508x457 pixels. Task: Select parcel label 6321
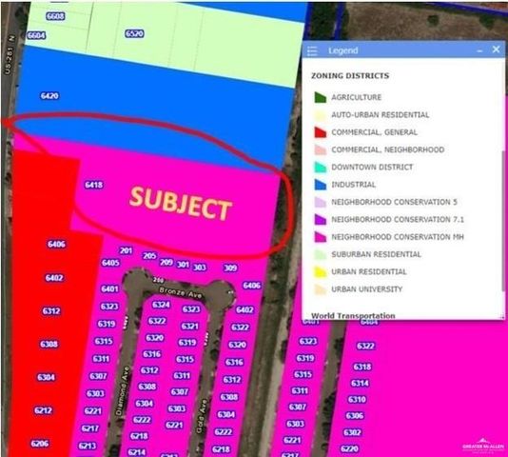click(x=189, y=327)
